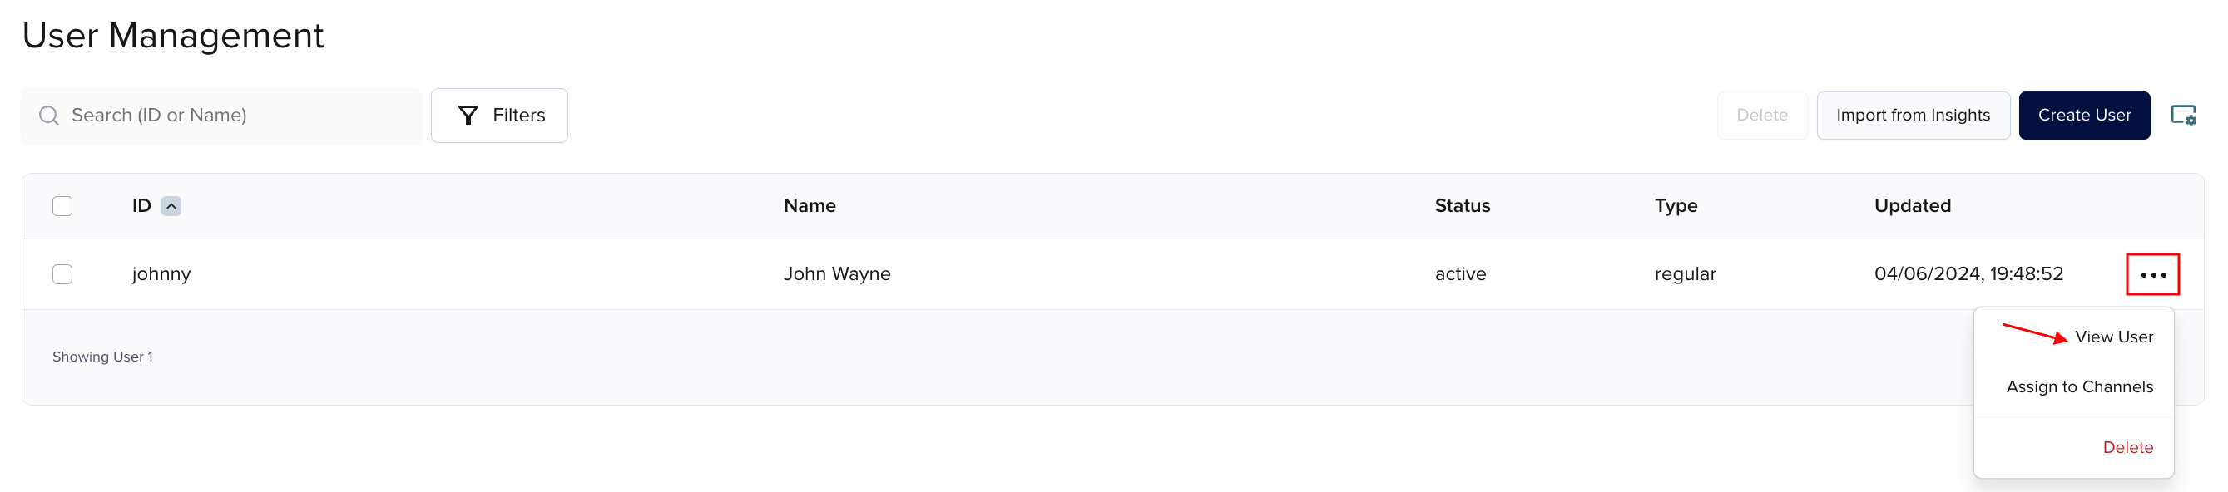Viewport: 2228px width, 492px height.
Task: Collapse ID sorting by clicking its chevron
Action: point(171,206)
